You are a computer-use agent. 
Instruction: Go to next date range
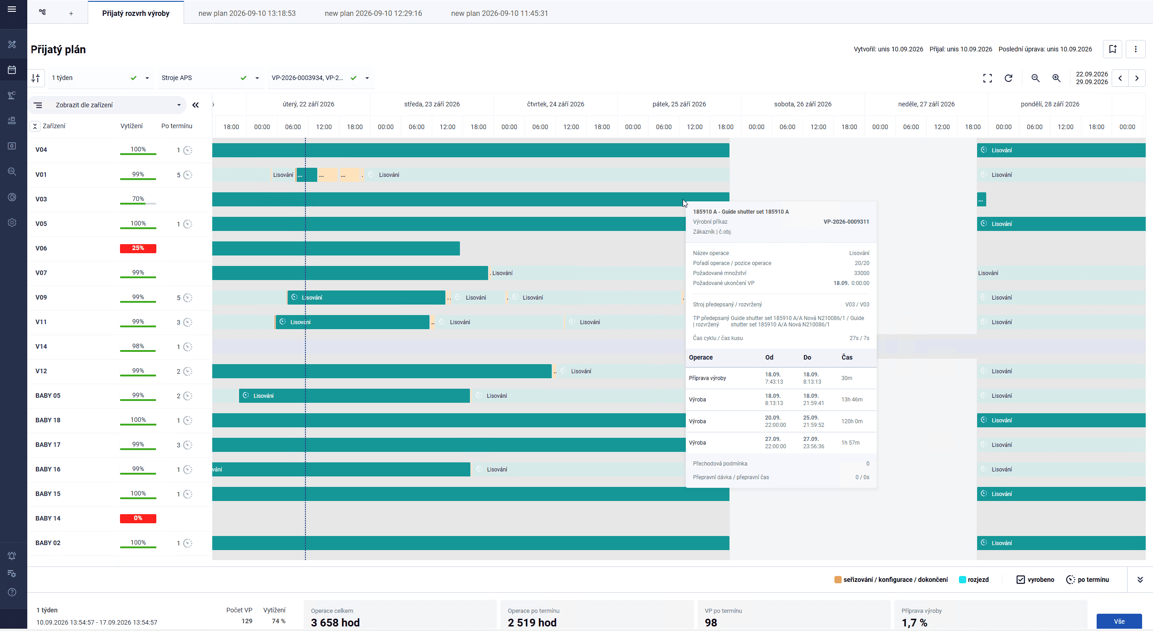tap(1137, 78)
